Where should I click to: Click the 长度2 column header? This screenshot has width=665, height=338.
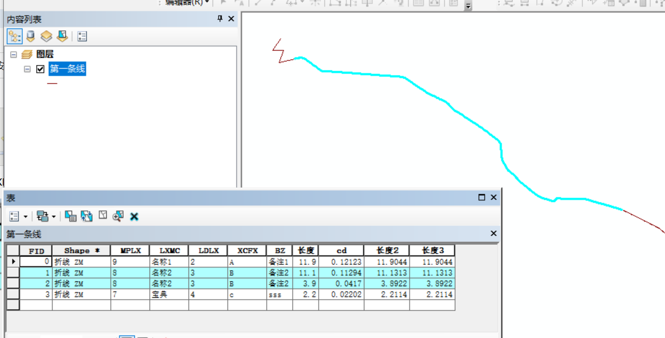tap(387, 250)
